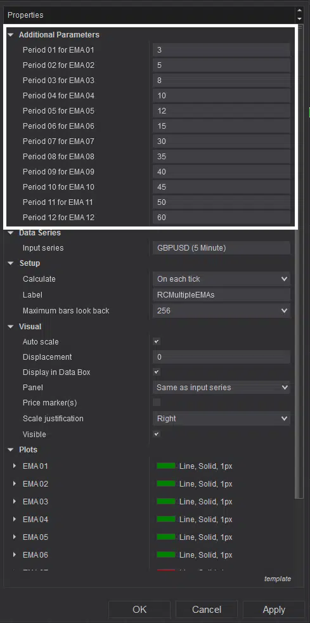Viewport: 310px width, 623px height.
Task: Toggle the Auto scale checkbox
Action: pyautogui.click(x=157, y=342)
